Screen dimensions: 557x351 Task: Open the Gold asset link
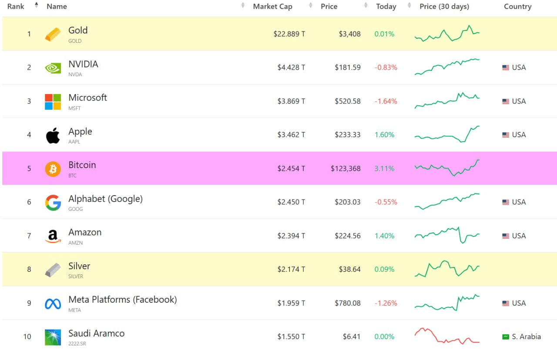tap(78, 30)
